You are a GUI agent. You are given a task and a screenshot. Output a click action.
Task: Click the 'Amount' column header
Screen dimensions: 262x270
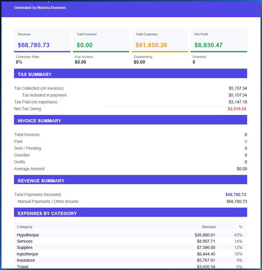209,227
